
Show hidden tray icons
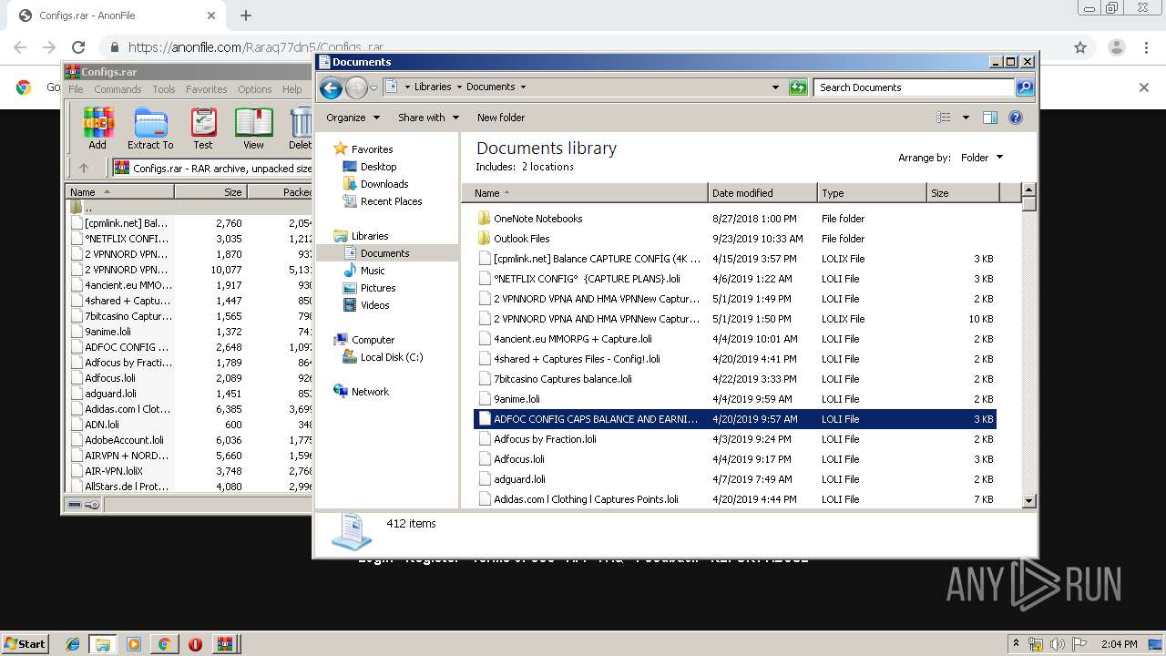click(x=1017, y=644)
